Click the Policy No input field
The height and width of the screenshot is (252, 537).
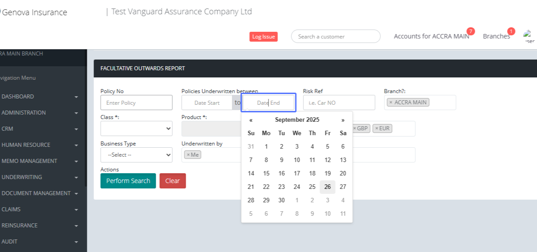coord(136,103)
